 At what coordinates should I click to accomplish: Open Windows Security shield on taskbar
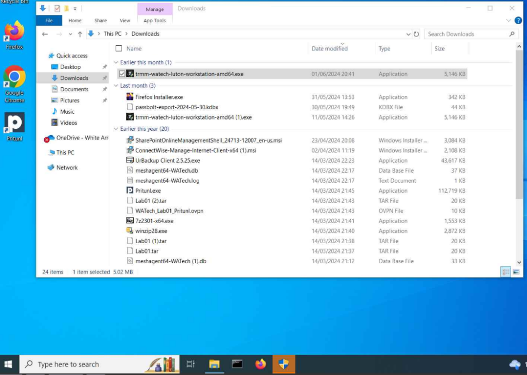tap(284, 364)
